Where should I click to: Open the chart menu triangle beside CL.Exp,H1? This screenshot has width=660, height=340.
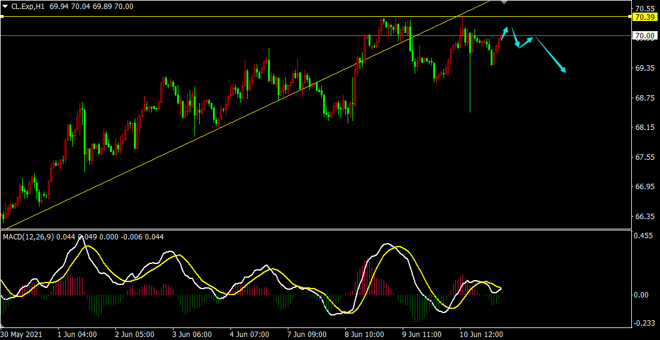click(5, 7)
